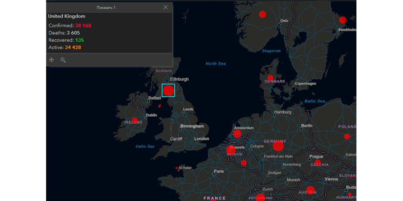The height and width of the screenshot is (201, 403).
Task: Select the red marker over Poland
Action: [347, 137]
